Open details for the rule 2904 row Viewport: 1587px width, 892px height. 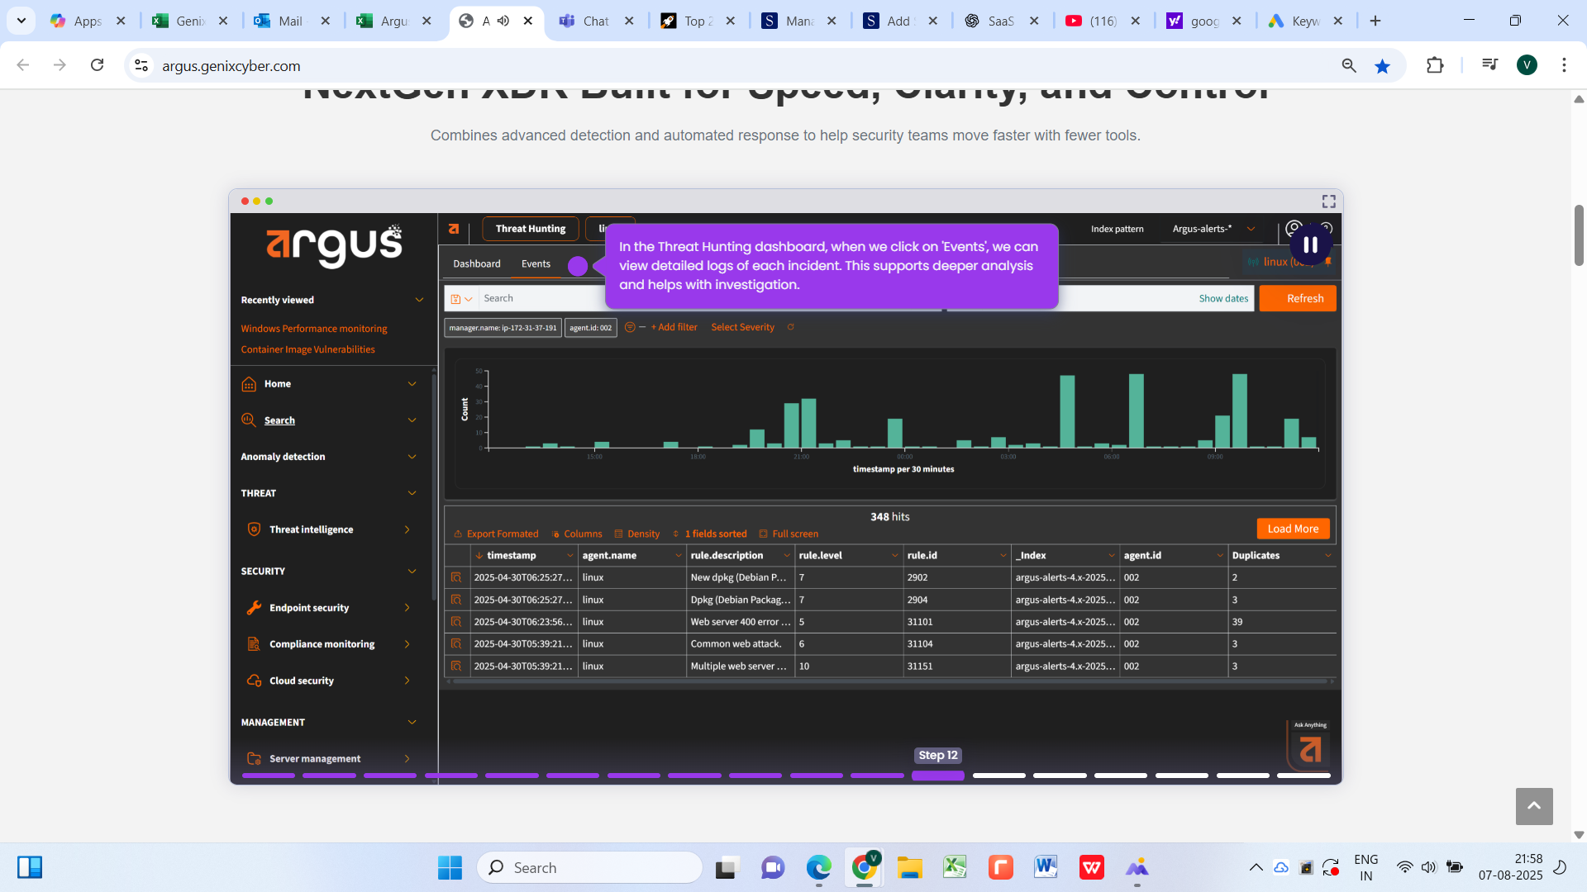(456, 600)
